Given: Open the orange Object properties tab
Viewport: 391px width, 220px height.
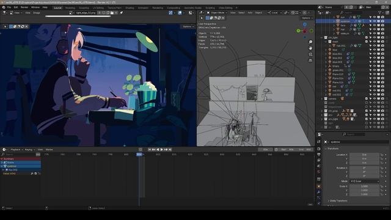Looking at the screenshot, I should coord(319,186).
